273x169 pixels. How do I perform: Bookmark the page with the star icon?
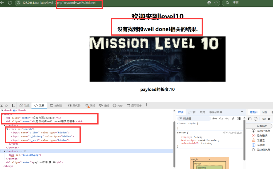point(216,3)
